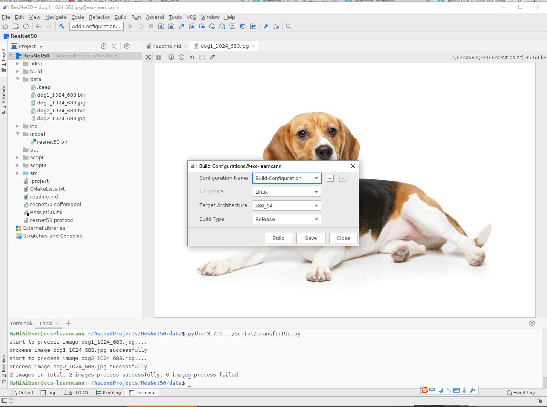This screenshot has width=547, height=407.
Task: Open the Target Architecture dropdown
Action: pos(287,206)
